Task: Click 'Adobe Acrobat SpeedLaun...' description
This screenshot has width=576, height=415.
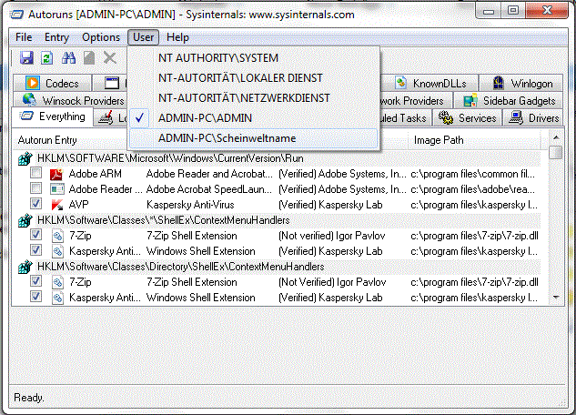Action: point(209,189)
